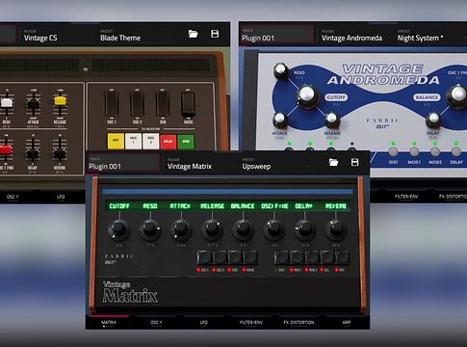The width and height of the screenshot is (467, 347).
Task: Click the Release knob on Vintage Andromeda
Action: pyautogui.click(x=332, y=120)
